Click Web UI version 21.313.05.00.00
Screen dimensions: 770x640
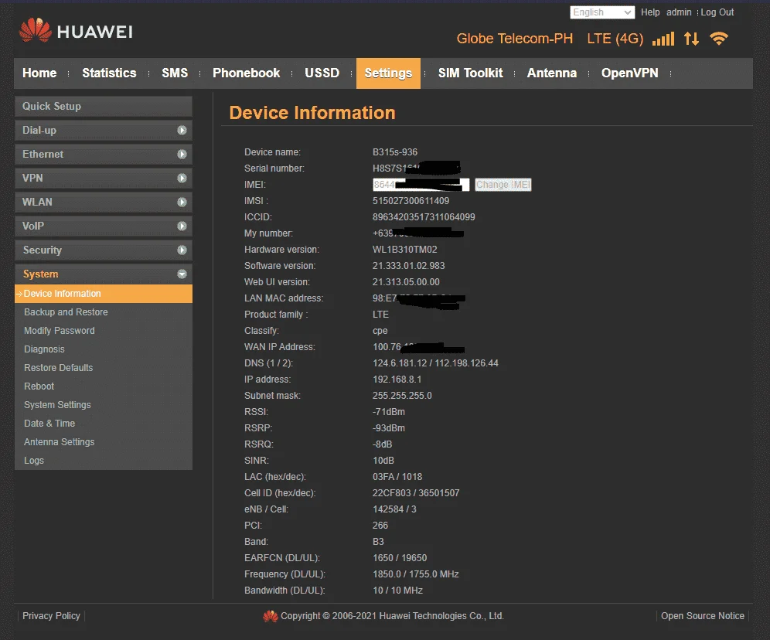[406, 281]
